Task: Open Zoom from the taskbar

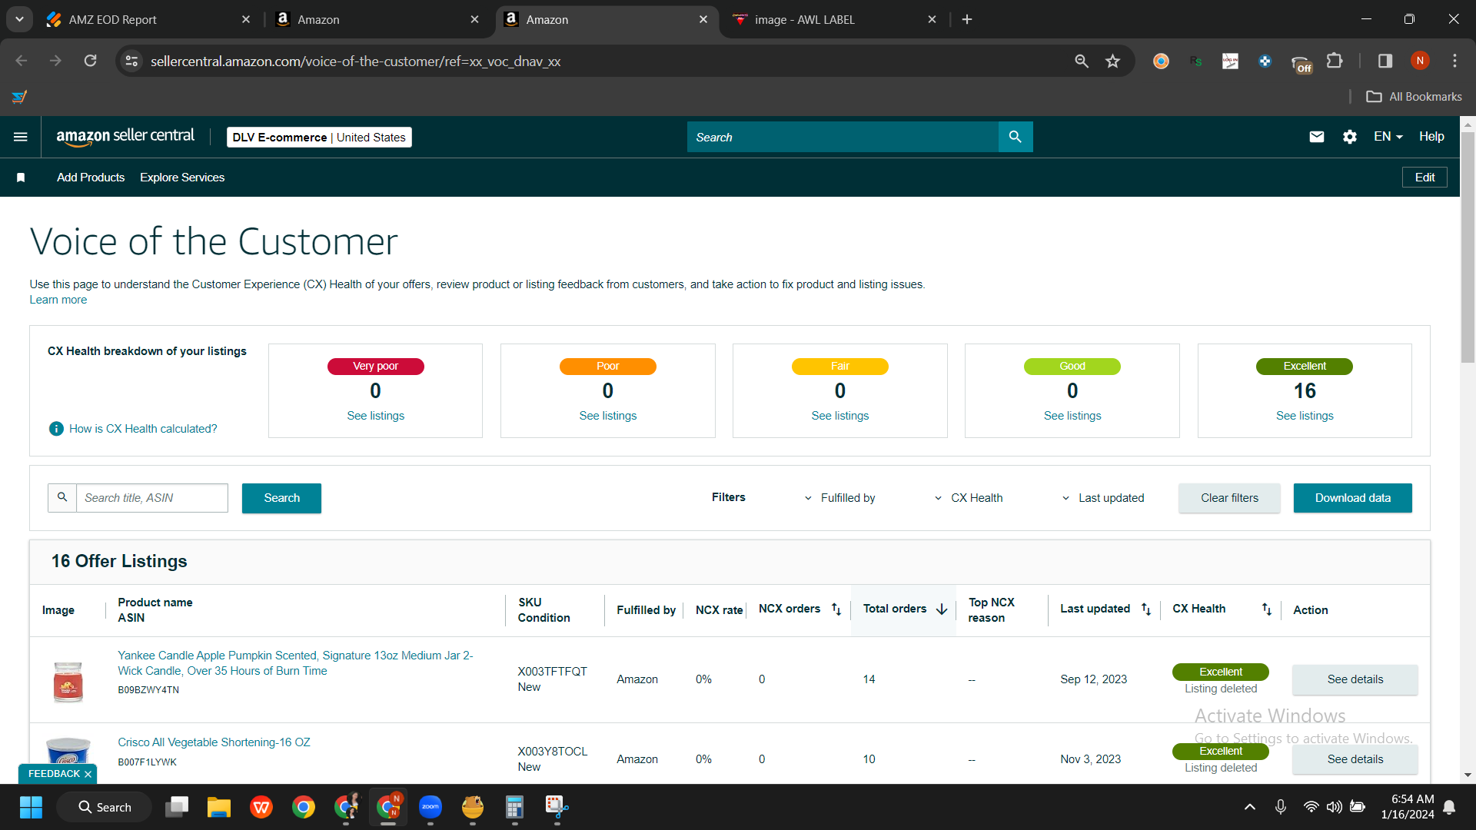Action: (430, 807)
